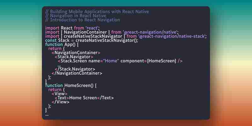Click 'createNativeStackNavigator' in the third import line
The width and height of the screenshot is (252, 126).
tap(93, 37)
